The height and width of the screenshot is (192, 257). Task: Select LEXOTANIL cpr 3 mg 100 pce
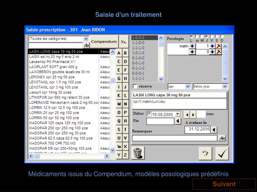[x=69, y=87]
